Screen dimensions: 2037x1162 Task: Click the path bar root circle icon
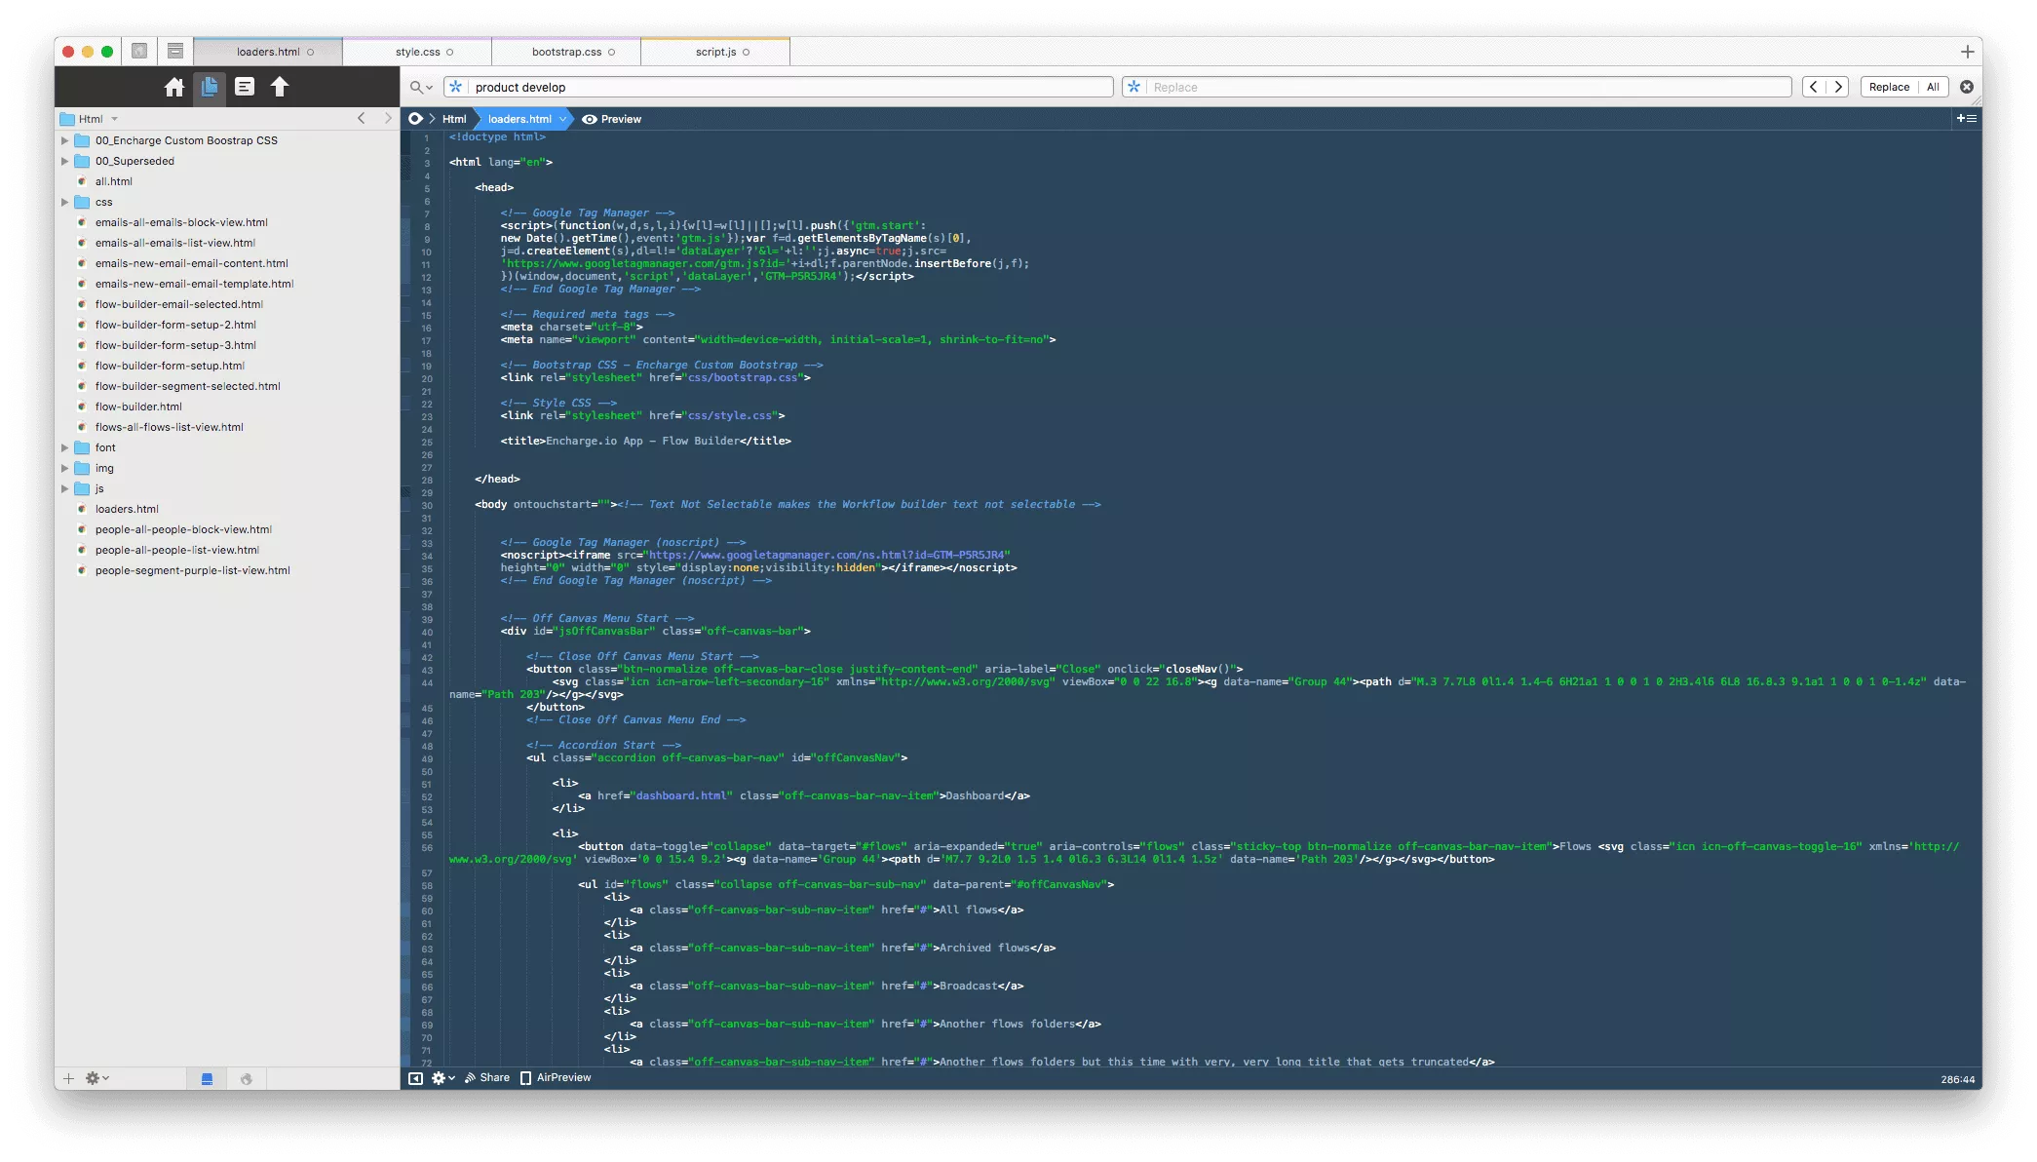[x=415, y=119]
